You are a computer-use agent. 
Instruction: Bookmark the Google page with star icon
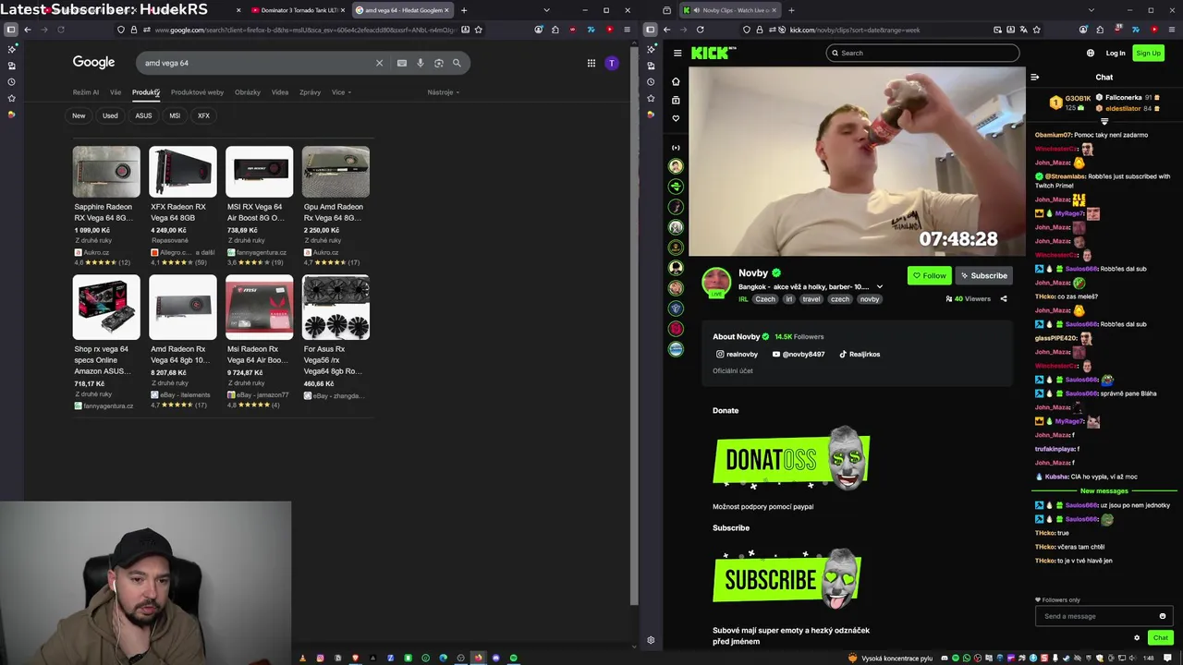[479, 30]
